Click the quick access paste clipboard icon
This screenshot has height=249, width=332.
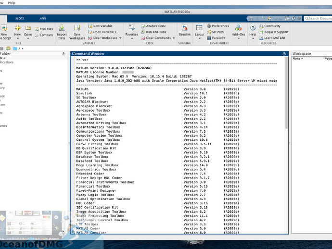269,18
